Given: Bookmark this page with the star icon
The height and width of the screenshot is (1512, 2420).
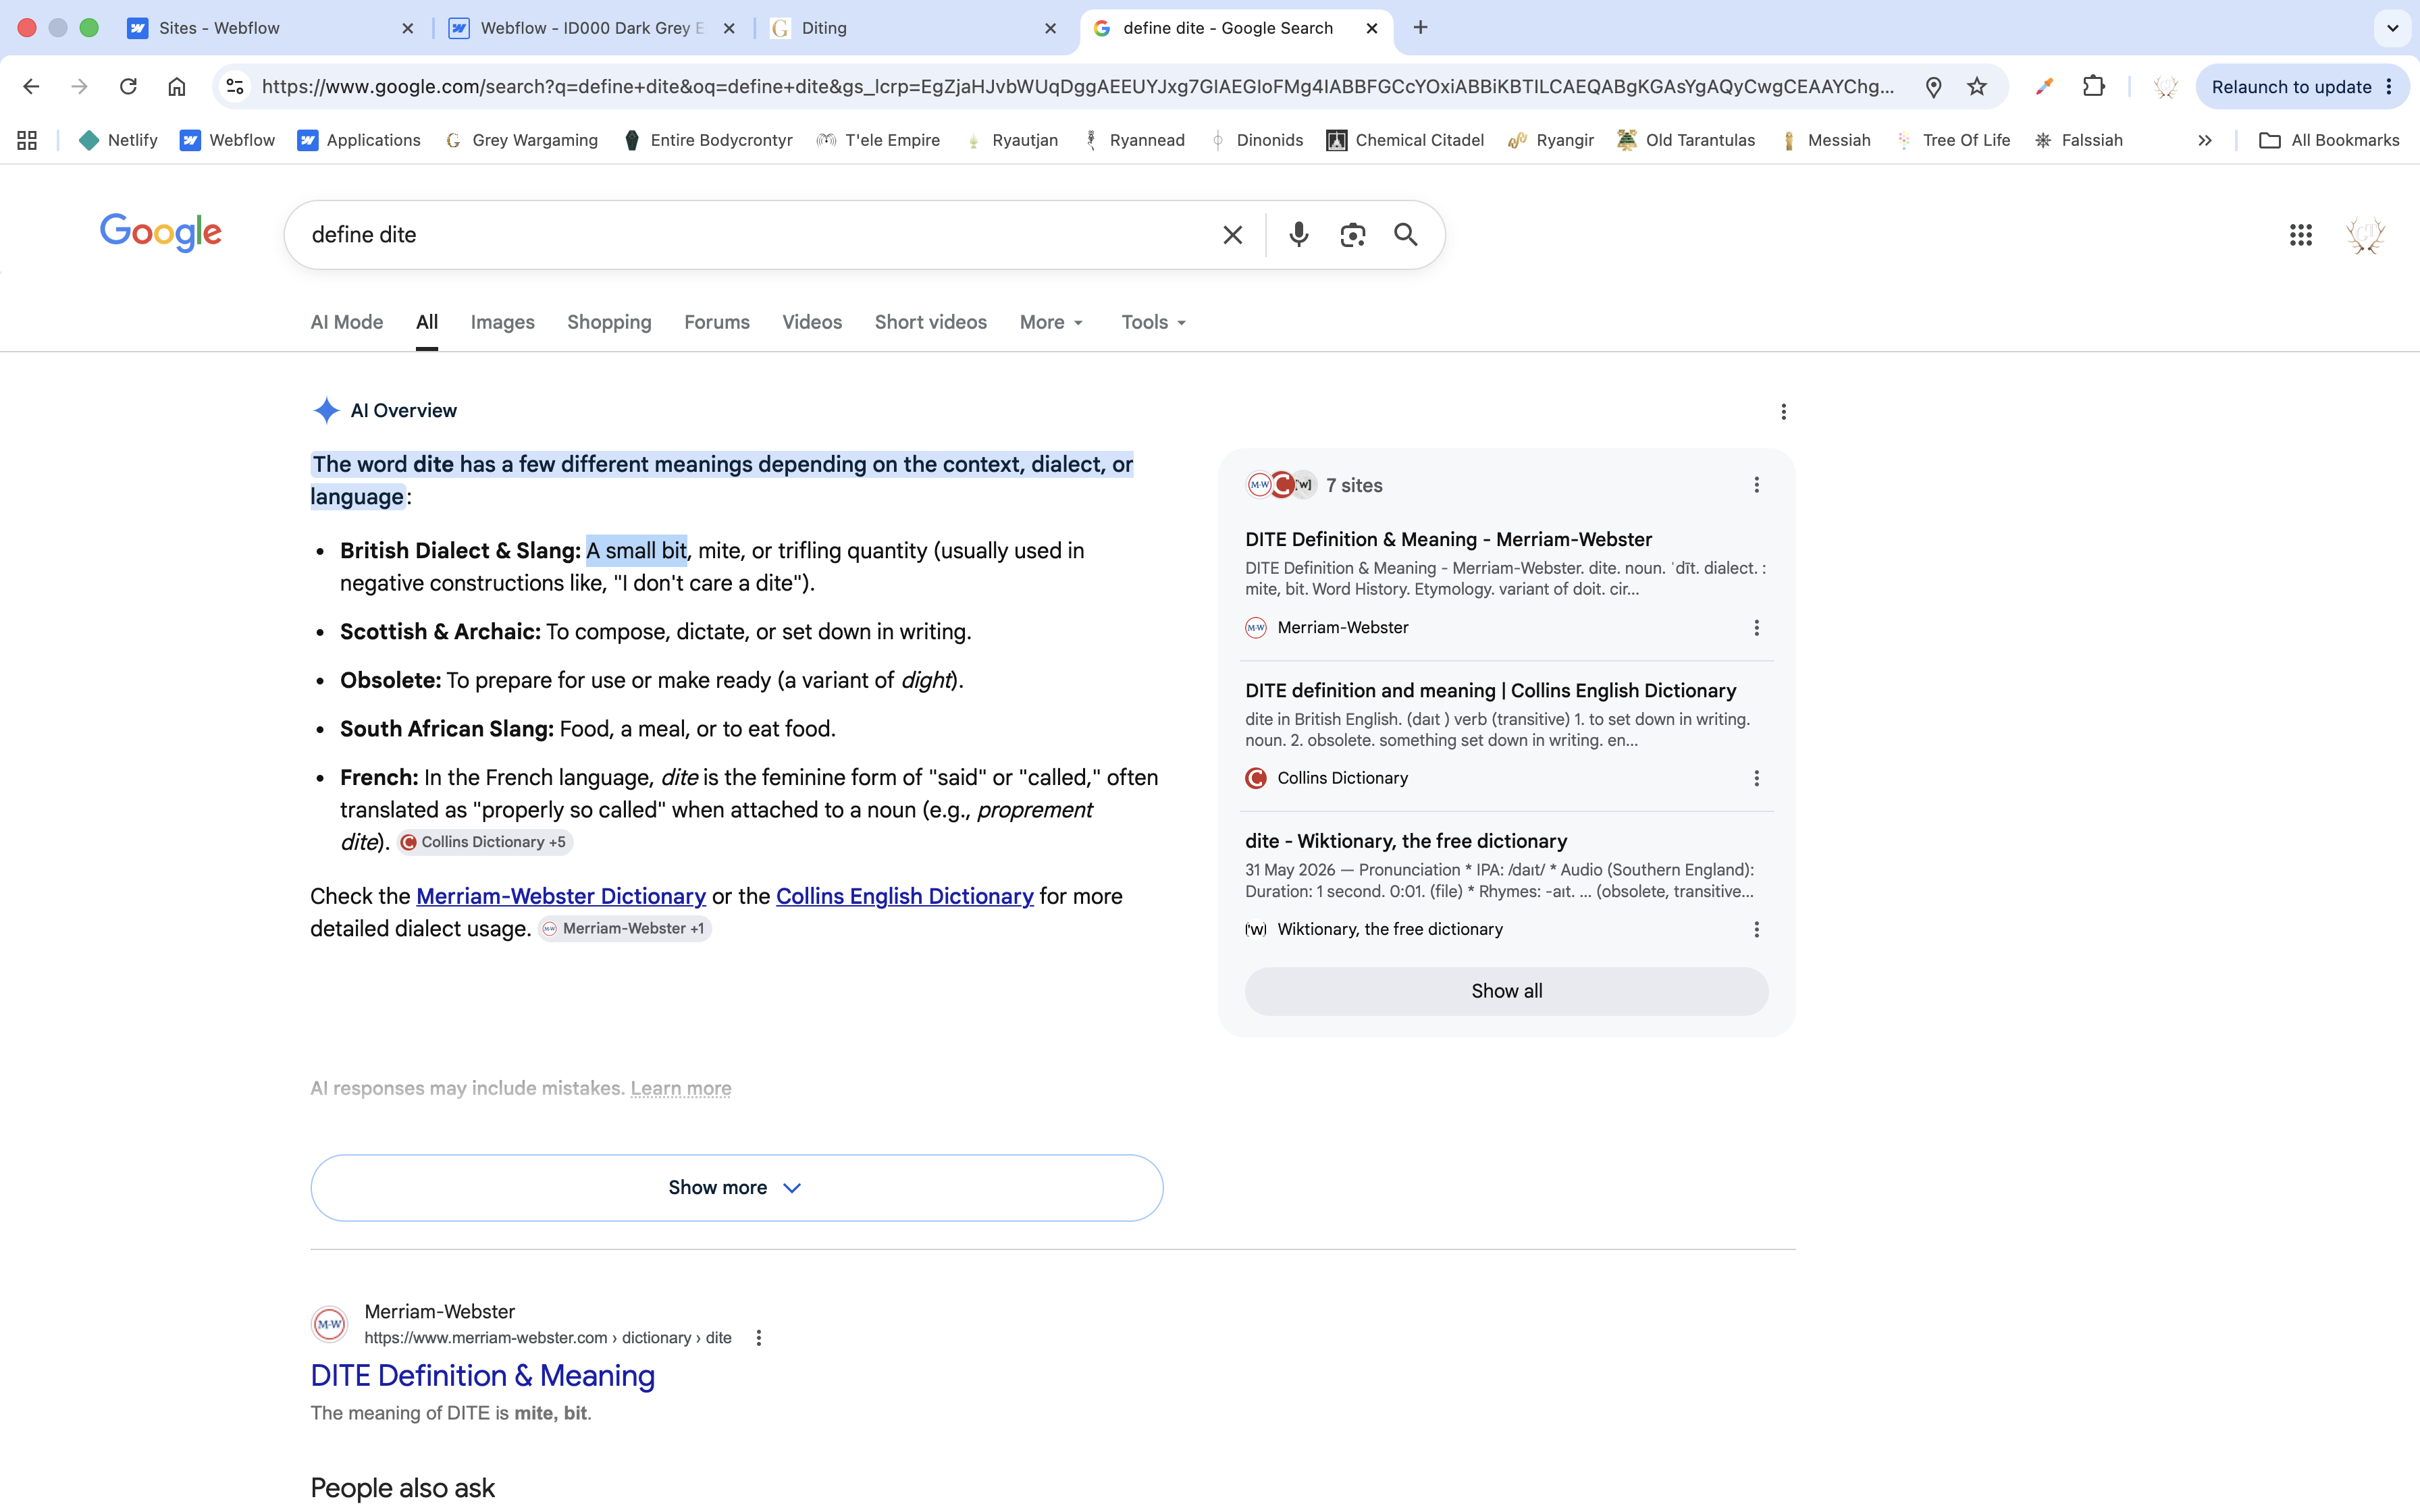Looking at the screenshot, I should [1977, 87].
